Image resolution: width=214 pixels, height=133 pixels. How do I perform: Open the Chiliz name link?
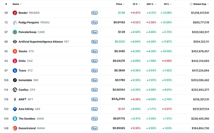tap(22, 61)
